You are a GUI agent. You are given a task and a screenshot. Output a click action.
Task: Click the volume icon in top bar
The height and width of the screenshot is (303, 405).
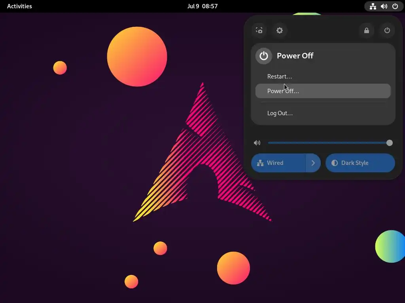coord(384,6)
